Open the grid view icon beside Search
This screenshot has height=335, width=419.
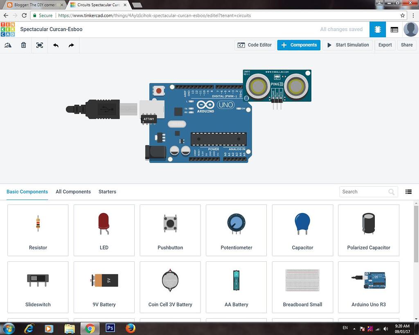click(x=408, y=191)
